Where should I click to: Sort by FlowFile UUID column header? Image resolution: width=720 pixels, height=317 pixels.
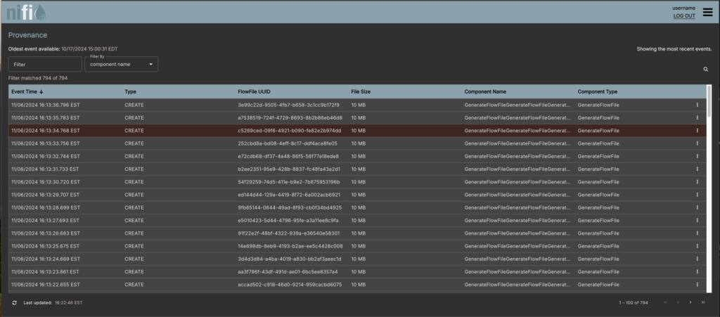coord(254,92)
